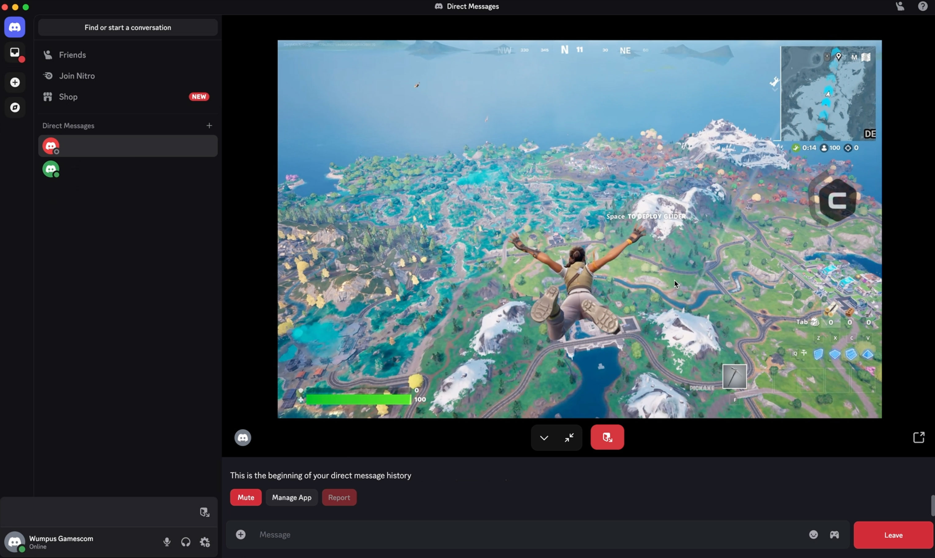The width and height of the screenshot is (935, 558).
Task: Open the Shop section marked NEW
Action: click(68, 97)
